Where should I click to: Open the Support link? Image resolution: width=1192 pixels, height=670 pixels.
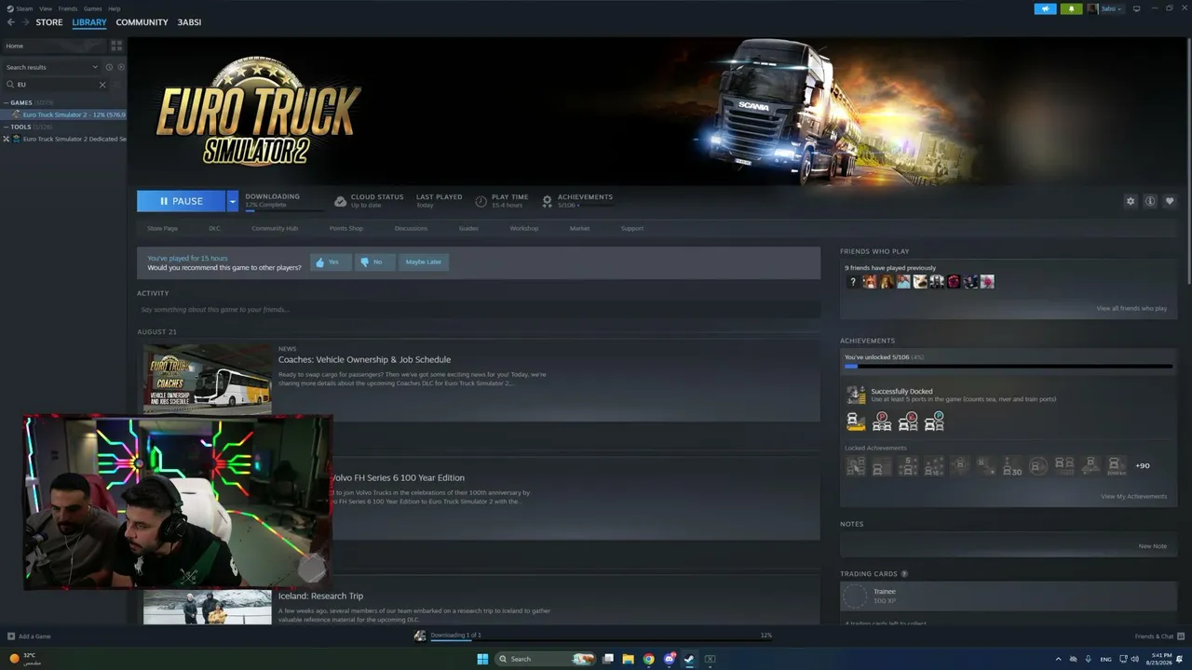(x=632, y=228)
